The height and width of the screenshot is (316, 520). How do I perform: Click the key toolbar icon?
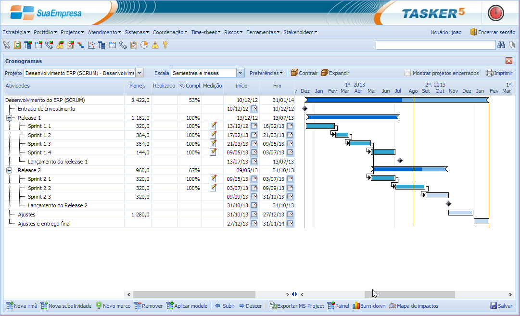click(165, 45)
